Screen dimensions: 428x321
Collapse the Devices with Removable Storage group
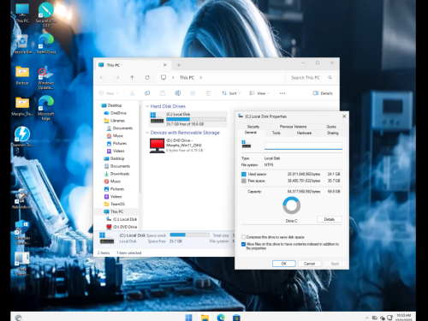[147, 133]
